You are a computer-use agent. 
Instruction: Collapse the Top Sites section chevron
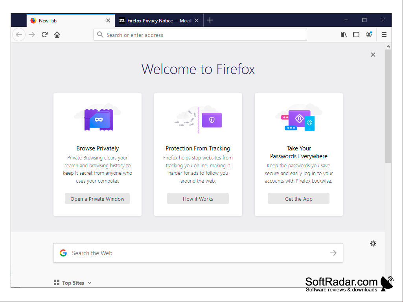[x=89, y=283]
